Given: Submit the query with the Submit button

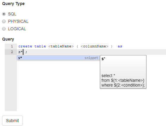Looking at the screenshot, I should point(12,121).
